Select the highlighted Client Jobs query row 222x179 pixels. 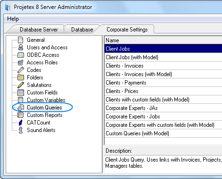163,49
